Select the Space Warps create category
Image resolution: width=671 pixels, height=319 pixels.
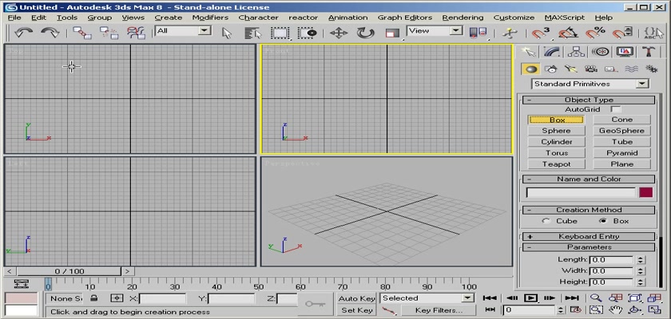click(x=631, y=69)
